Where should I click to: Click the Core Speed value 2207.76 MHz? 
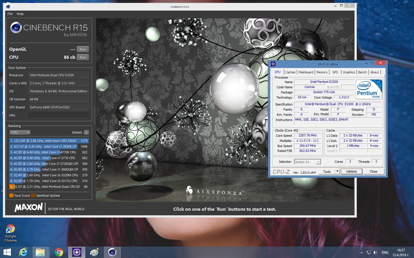click(x=308, y=135)
